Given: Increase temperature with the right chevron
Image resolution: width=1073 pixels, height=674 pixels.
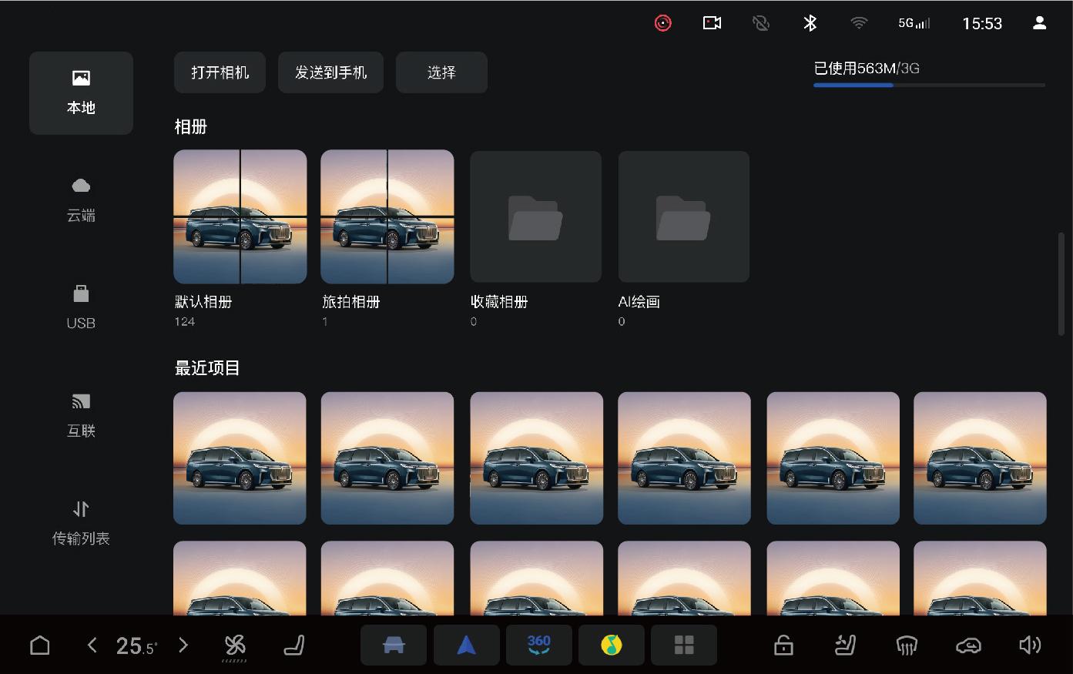Looking at the screenshot, I should [x=183, y=645].
